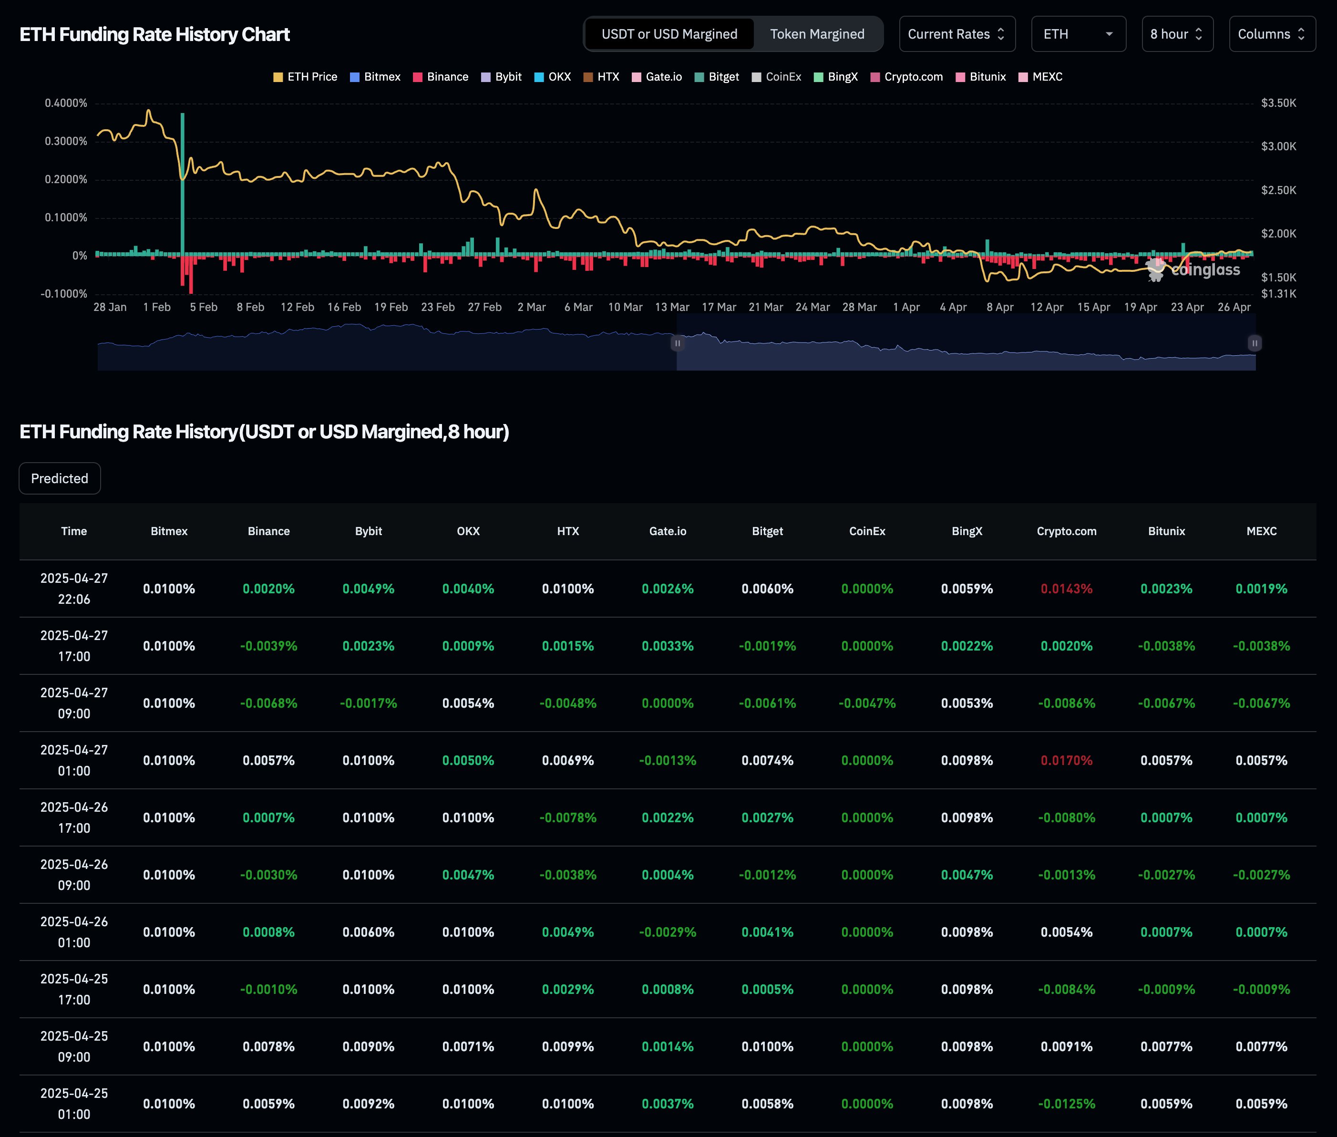
Task: Expand the ETH coin selector
Action: (1078, 34)
